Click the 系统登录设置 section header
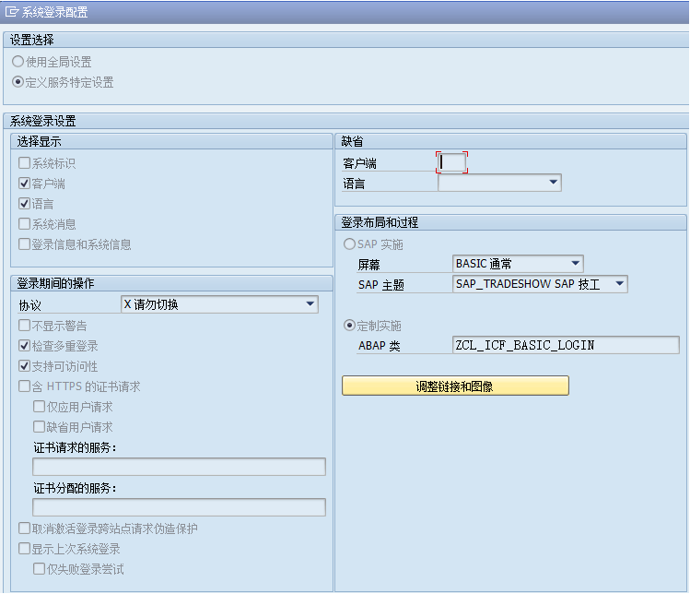This screenshot has height=594, width=690. (x=43, y=121)
